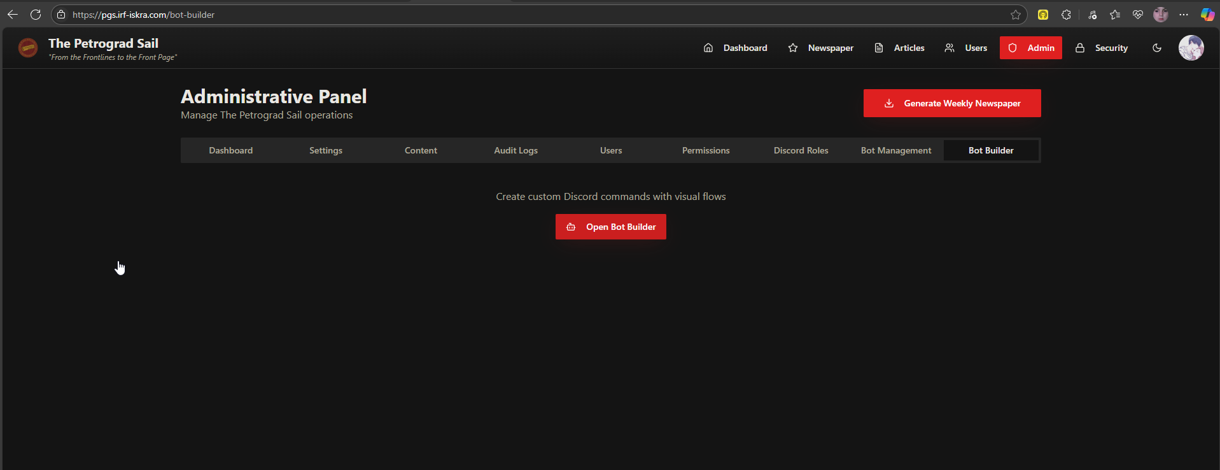Viewport: 1220px width, 470px height.
Task: Switch to the Permissions tab
Action: tap(706, 150)
